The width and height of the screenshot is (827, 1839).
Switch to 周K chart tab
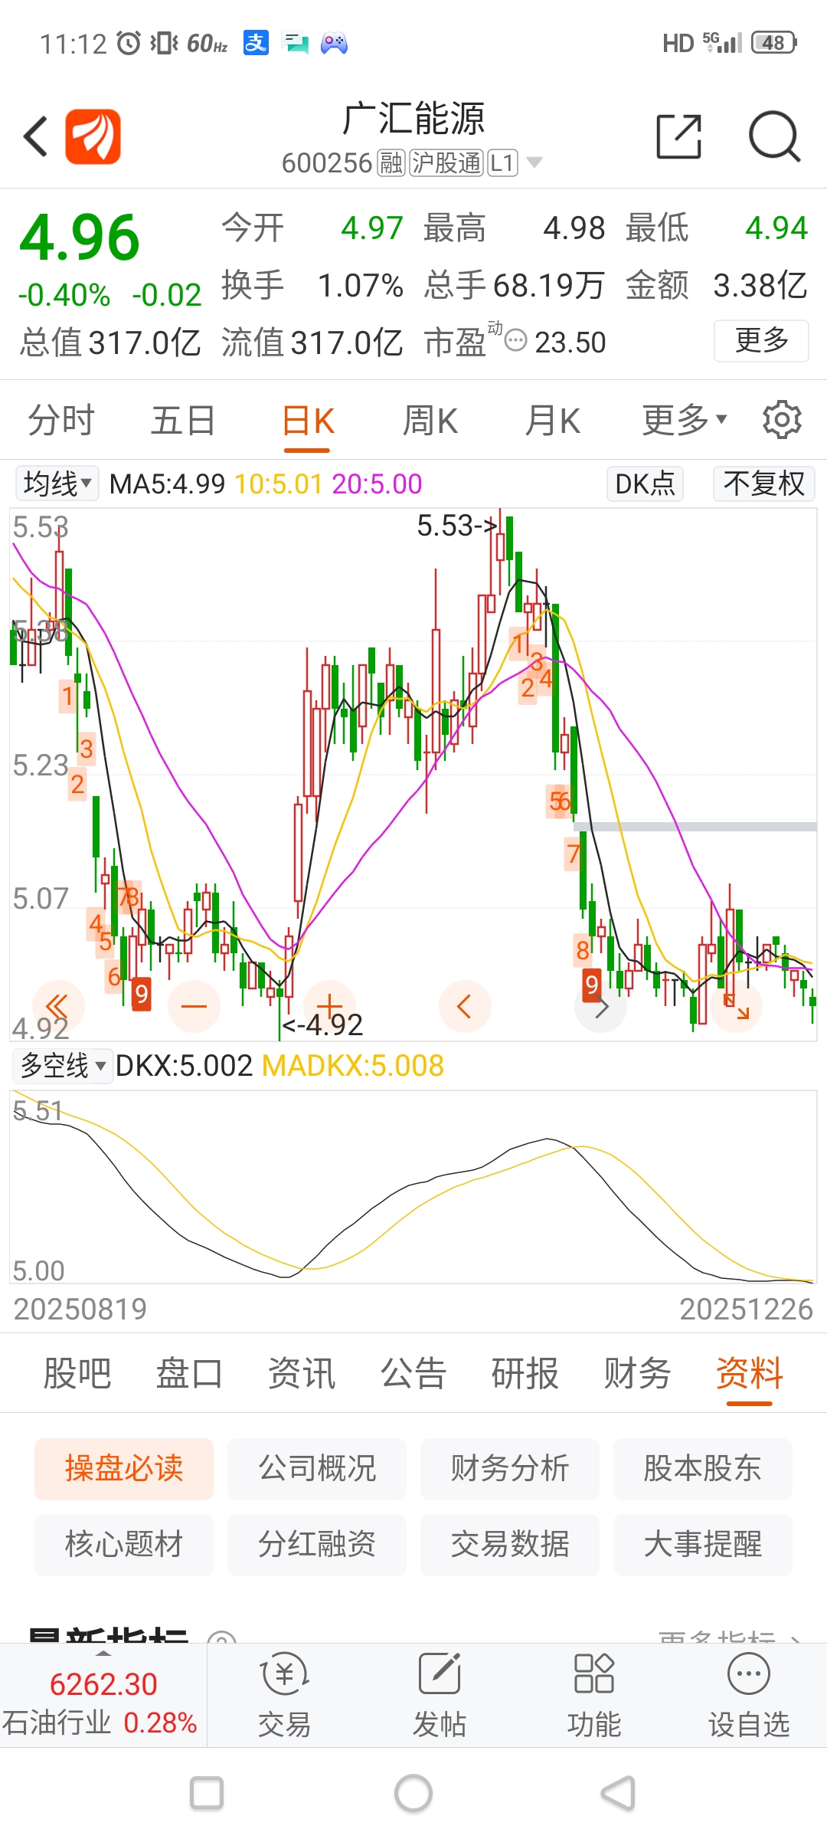430,420
